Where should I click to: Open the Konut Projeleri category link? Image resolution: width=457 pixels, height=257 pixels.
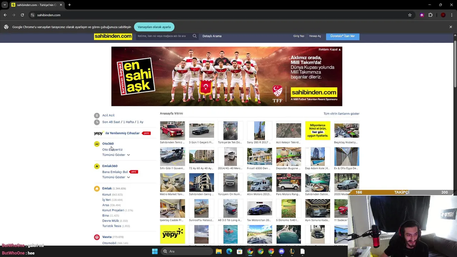coord(113,210)
